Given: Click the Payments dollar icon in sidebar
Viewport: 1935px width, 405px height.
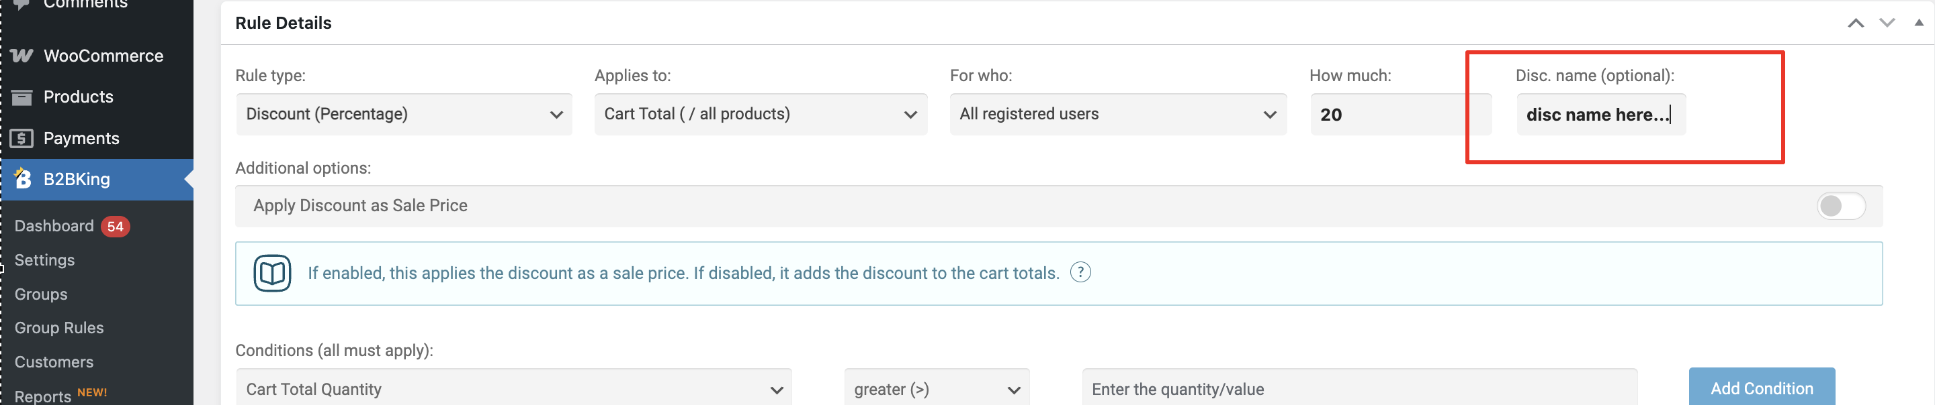Looking at the screenshot, I should 21,138.
